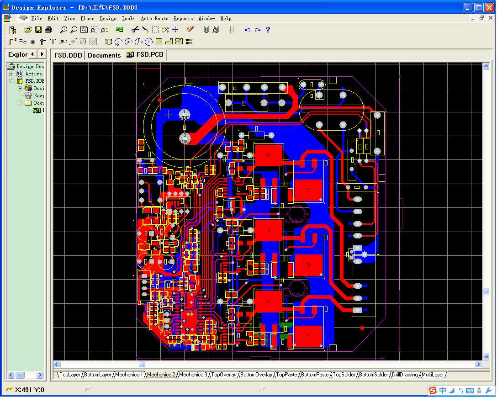The width and height of the screenshot is (497, 397).
Task: Place a full circle arc tool
Action: (x=148, y=42)
